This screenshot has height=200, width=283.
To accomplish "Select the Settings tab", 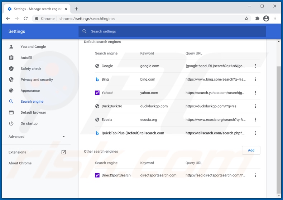I will tap(37, 9).
